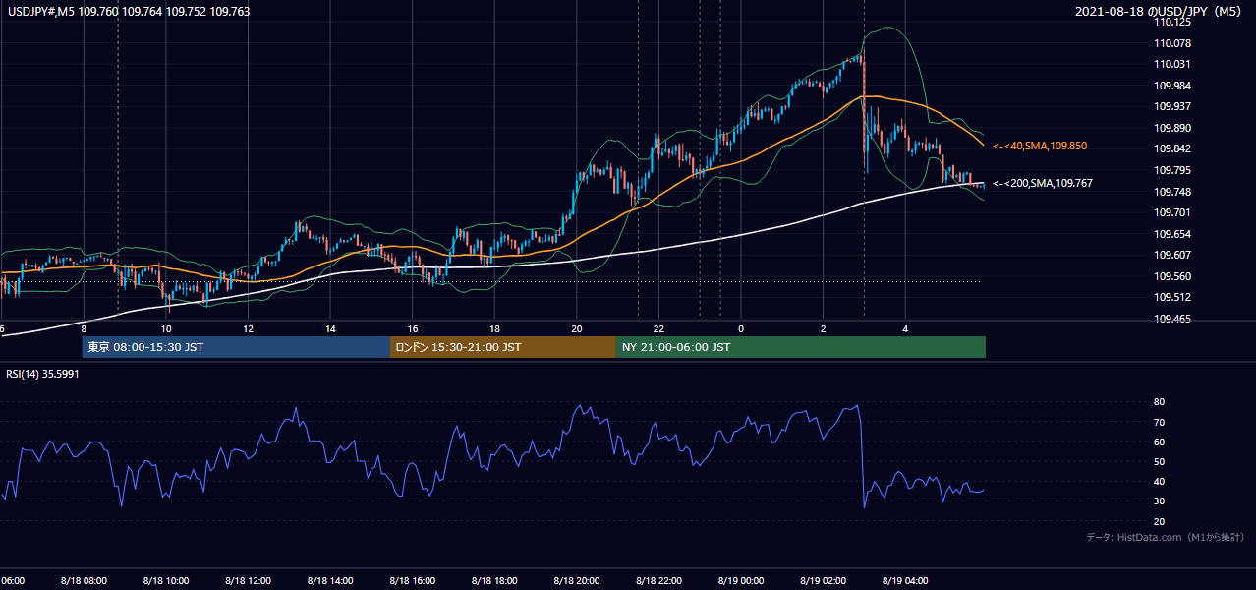
Task: Select the 200 SMA 109.767 label
Action: 1043,183
